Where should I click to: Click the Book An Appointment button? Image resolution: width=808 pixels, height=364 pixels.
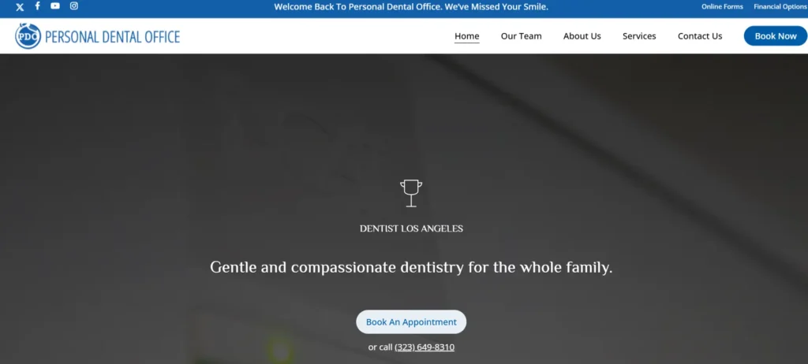click(x=411, y=322)
